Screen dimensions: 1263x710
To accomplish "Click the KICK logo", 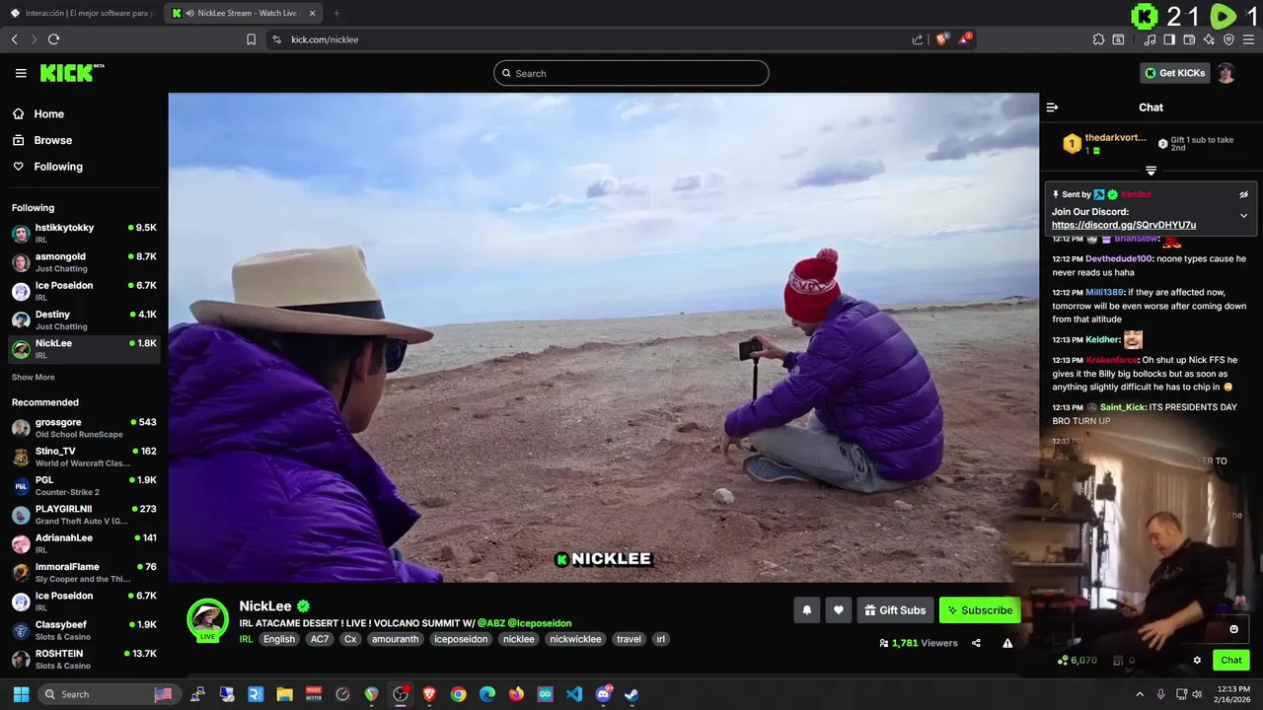I will (72, 73).
